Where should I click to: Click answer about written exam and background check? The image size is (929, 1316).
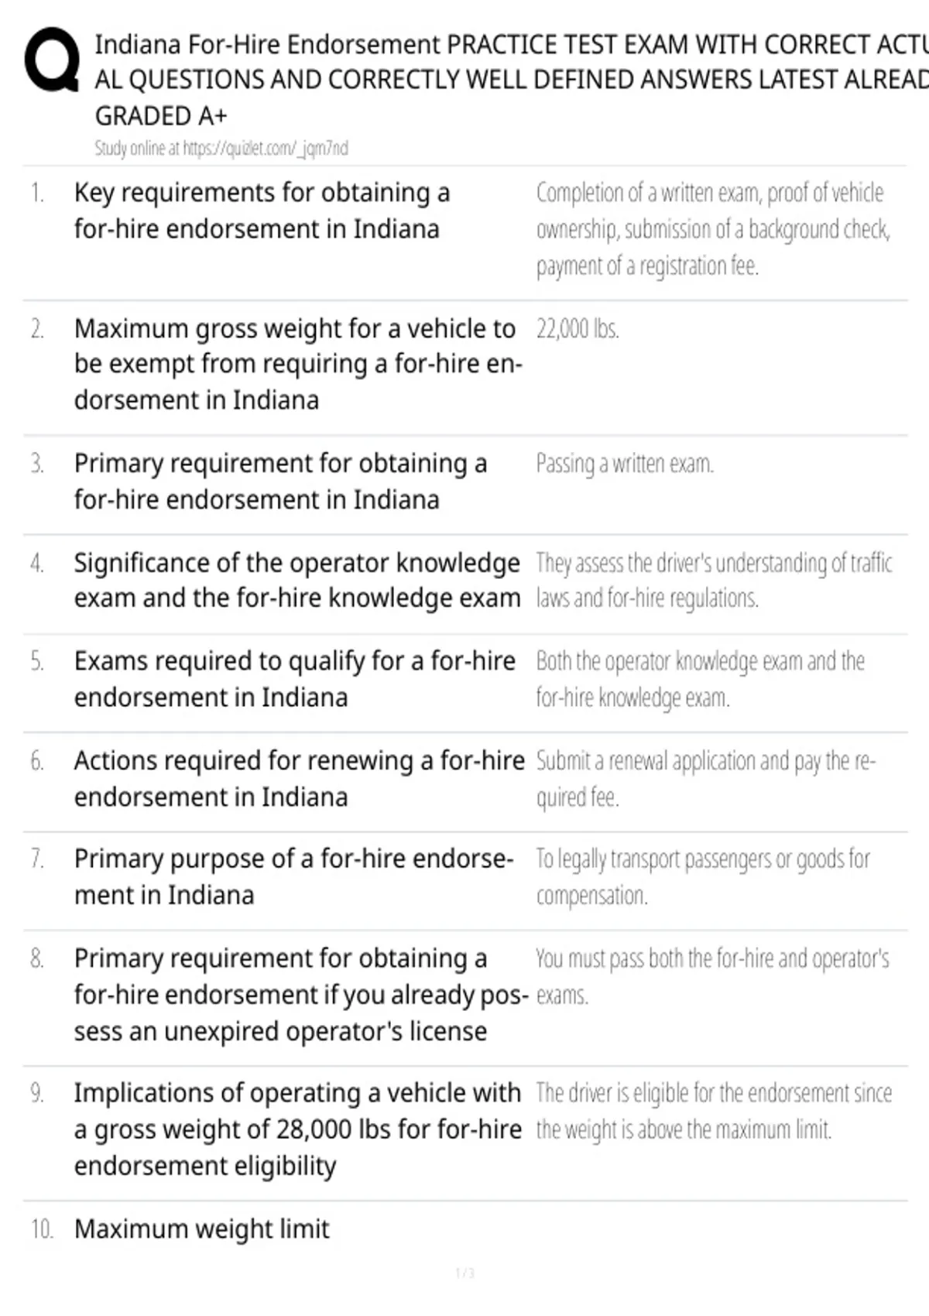pos(713,229)
